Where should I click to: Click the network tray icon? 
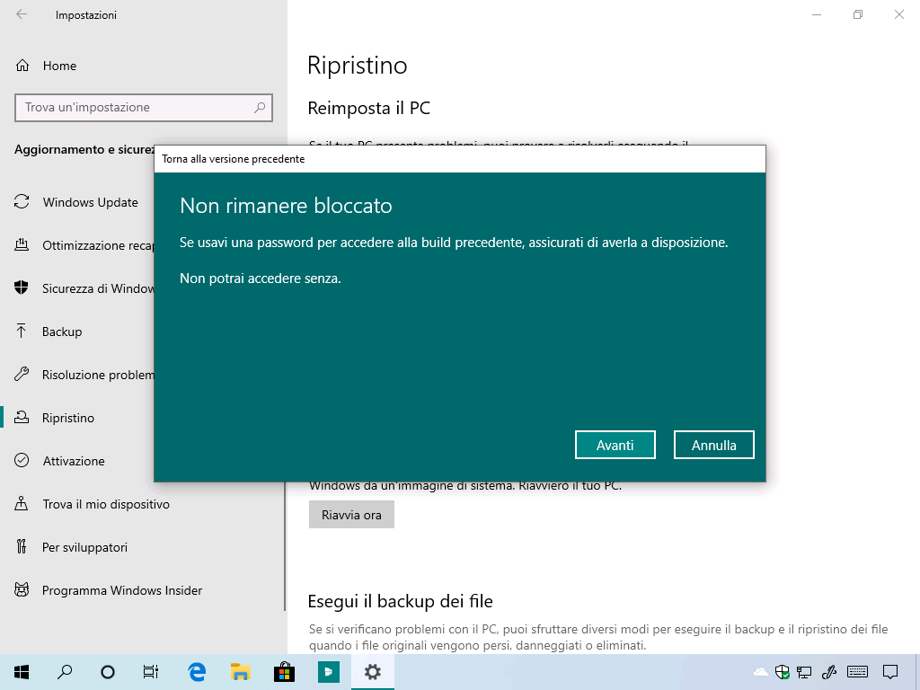point(804,672)
